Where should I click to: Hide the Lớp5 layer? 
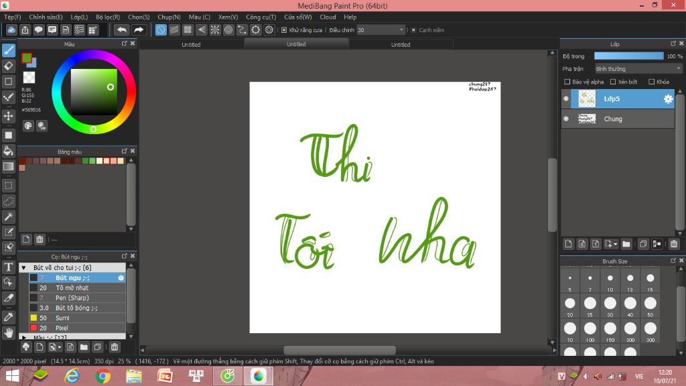pyautogui.click(x=566, y=99)
